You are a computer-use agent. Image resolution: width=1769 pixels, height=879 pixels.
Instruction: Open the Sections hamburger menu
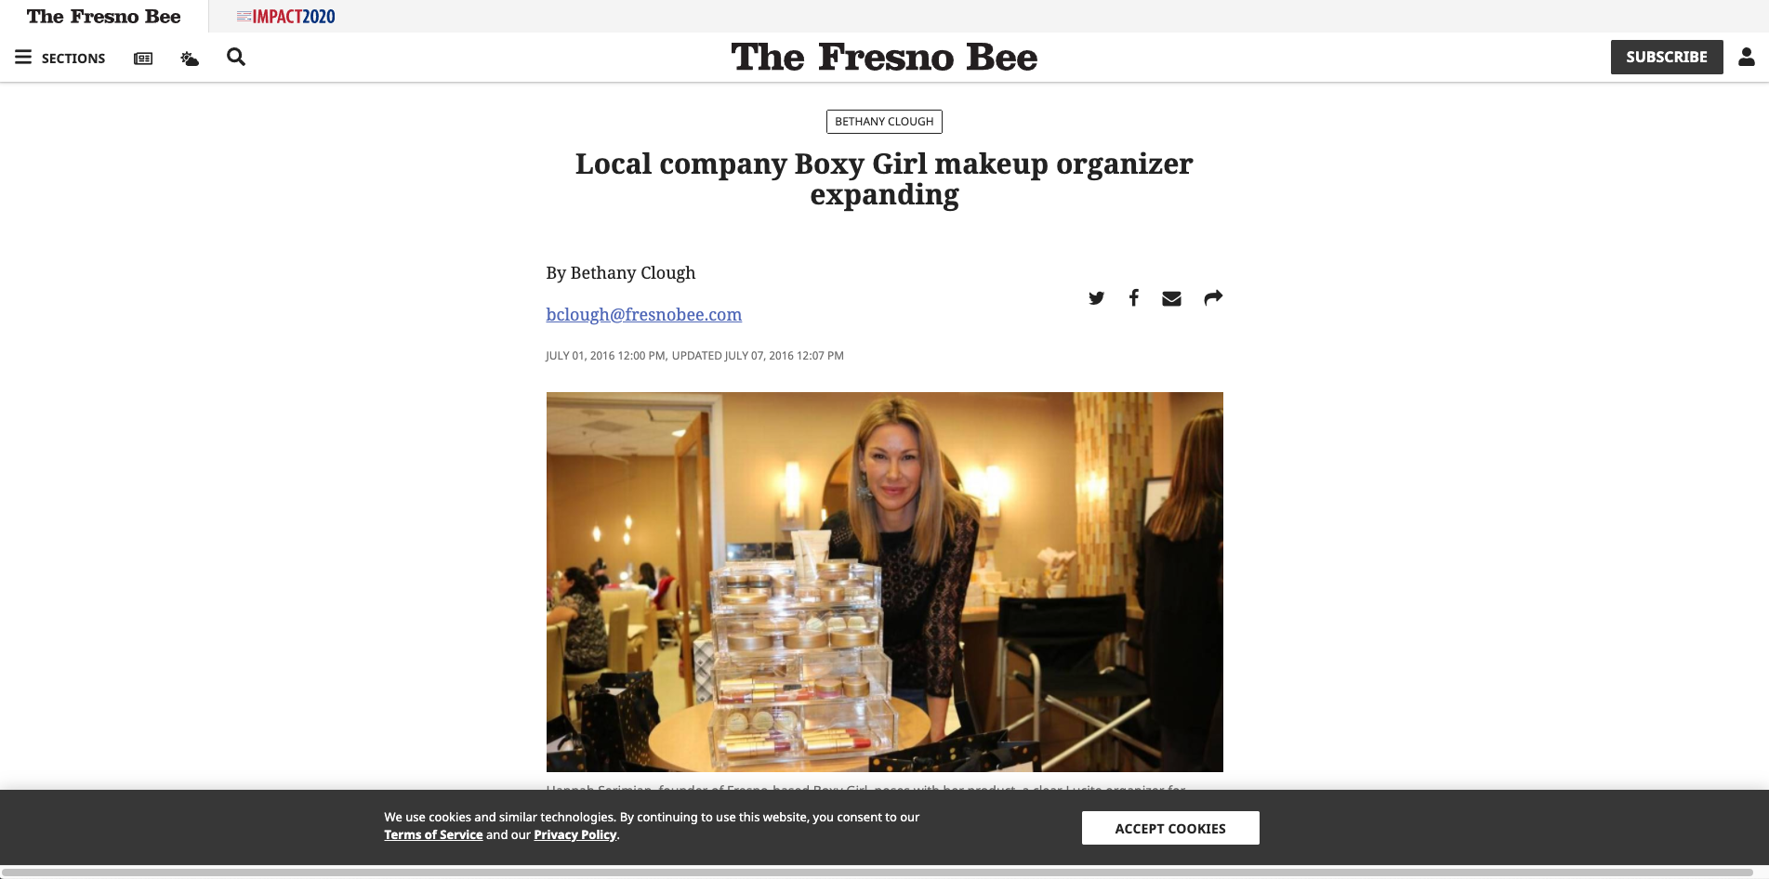pyautogui.click(x=59, y=58)
